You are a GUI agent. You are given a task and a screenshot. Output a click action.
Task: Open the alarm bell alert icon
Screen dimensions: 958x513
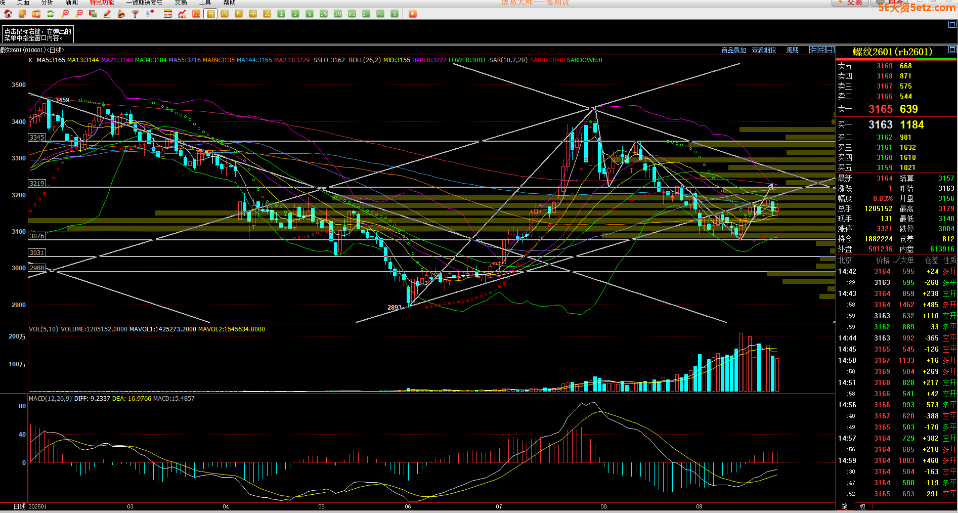[121, 14]
